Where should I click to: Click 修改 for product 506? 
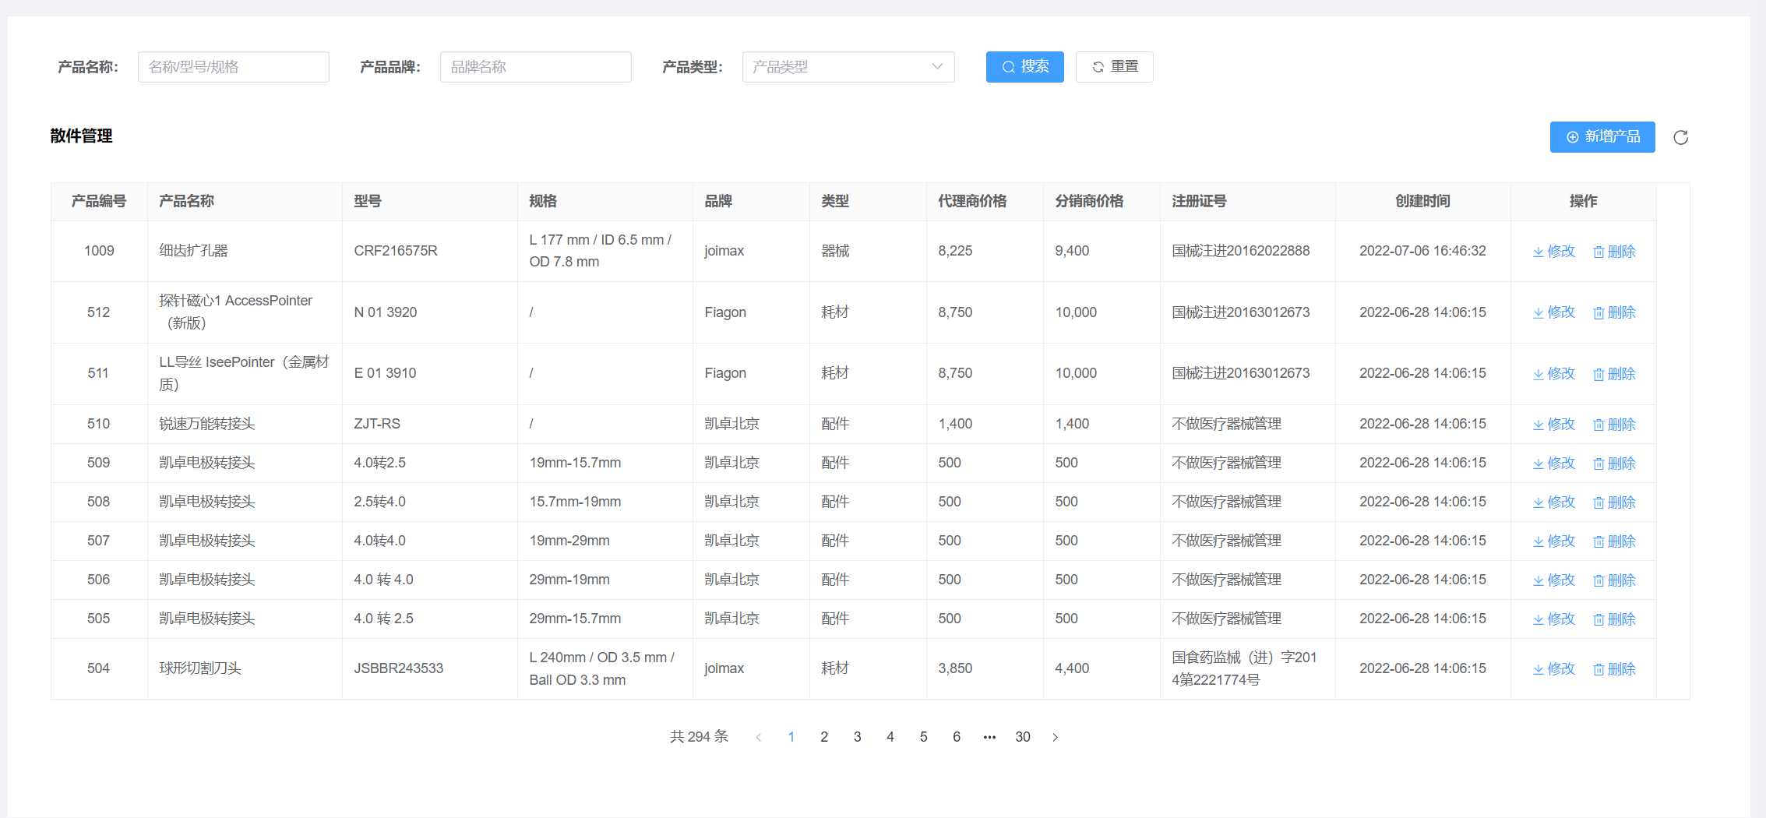pyautogui.click(x=1554, y=580)
